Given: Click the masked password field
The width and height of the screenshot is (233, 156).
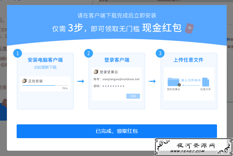Looking at the screenshot, I should [113, 86].
